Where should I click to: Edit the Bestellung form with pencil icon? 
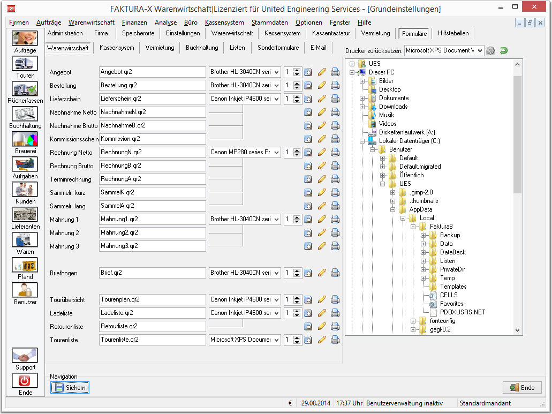[322, 86]
